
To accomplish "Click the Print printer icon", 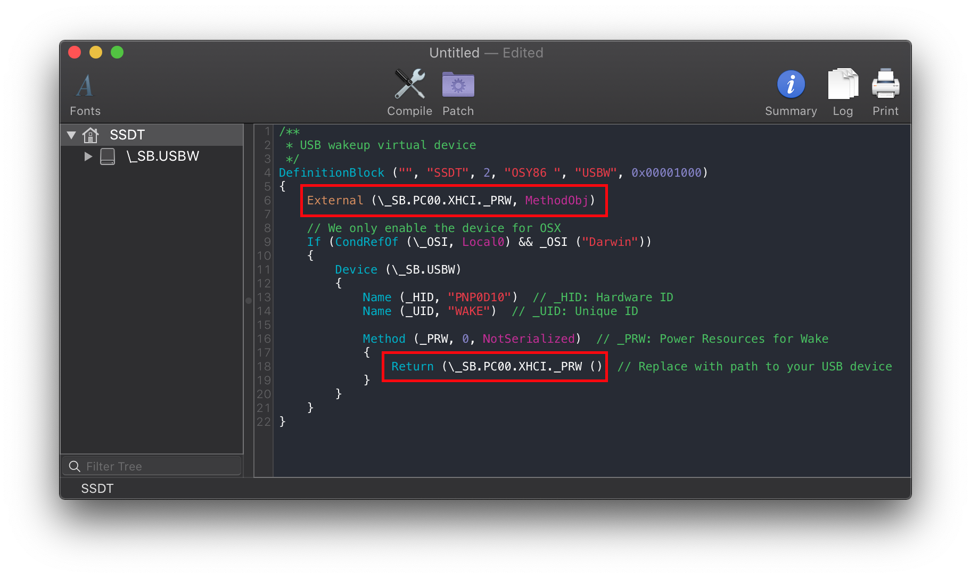I will (885, 85).
